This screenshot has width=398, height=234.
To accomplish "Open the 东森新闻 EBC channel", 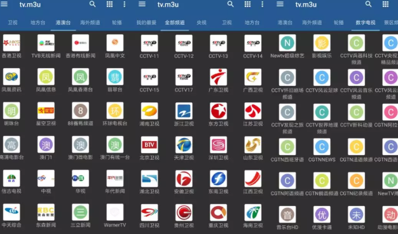I will point(46,212).
